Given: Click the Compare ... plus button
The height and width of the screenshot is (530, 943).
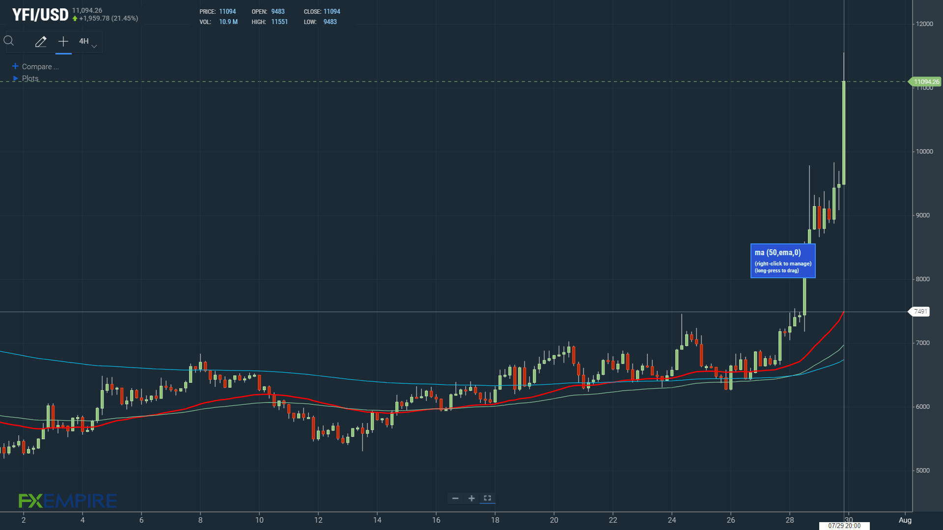Looking at the screenshot, I should (15, 66).
